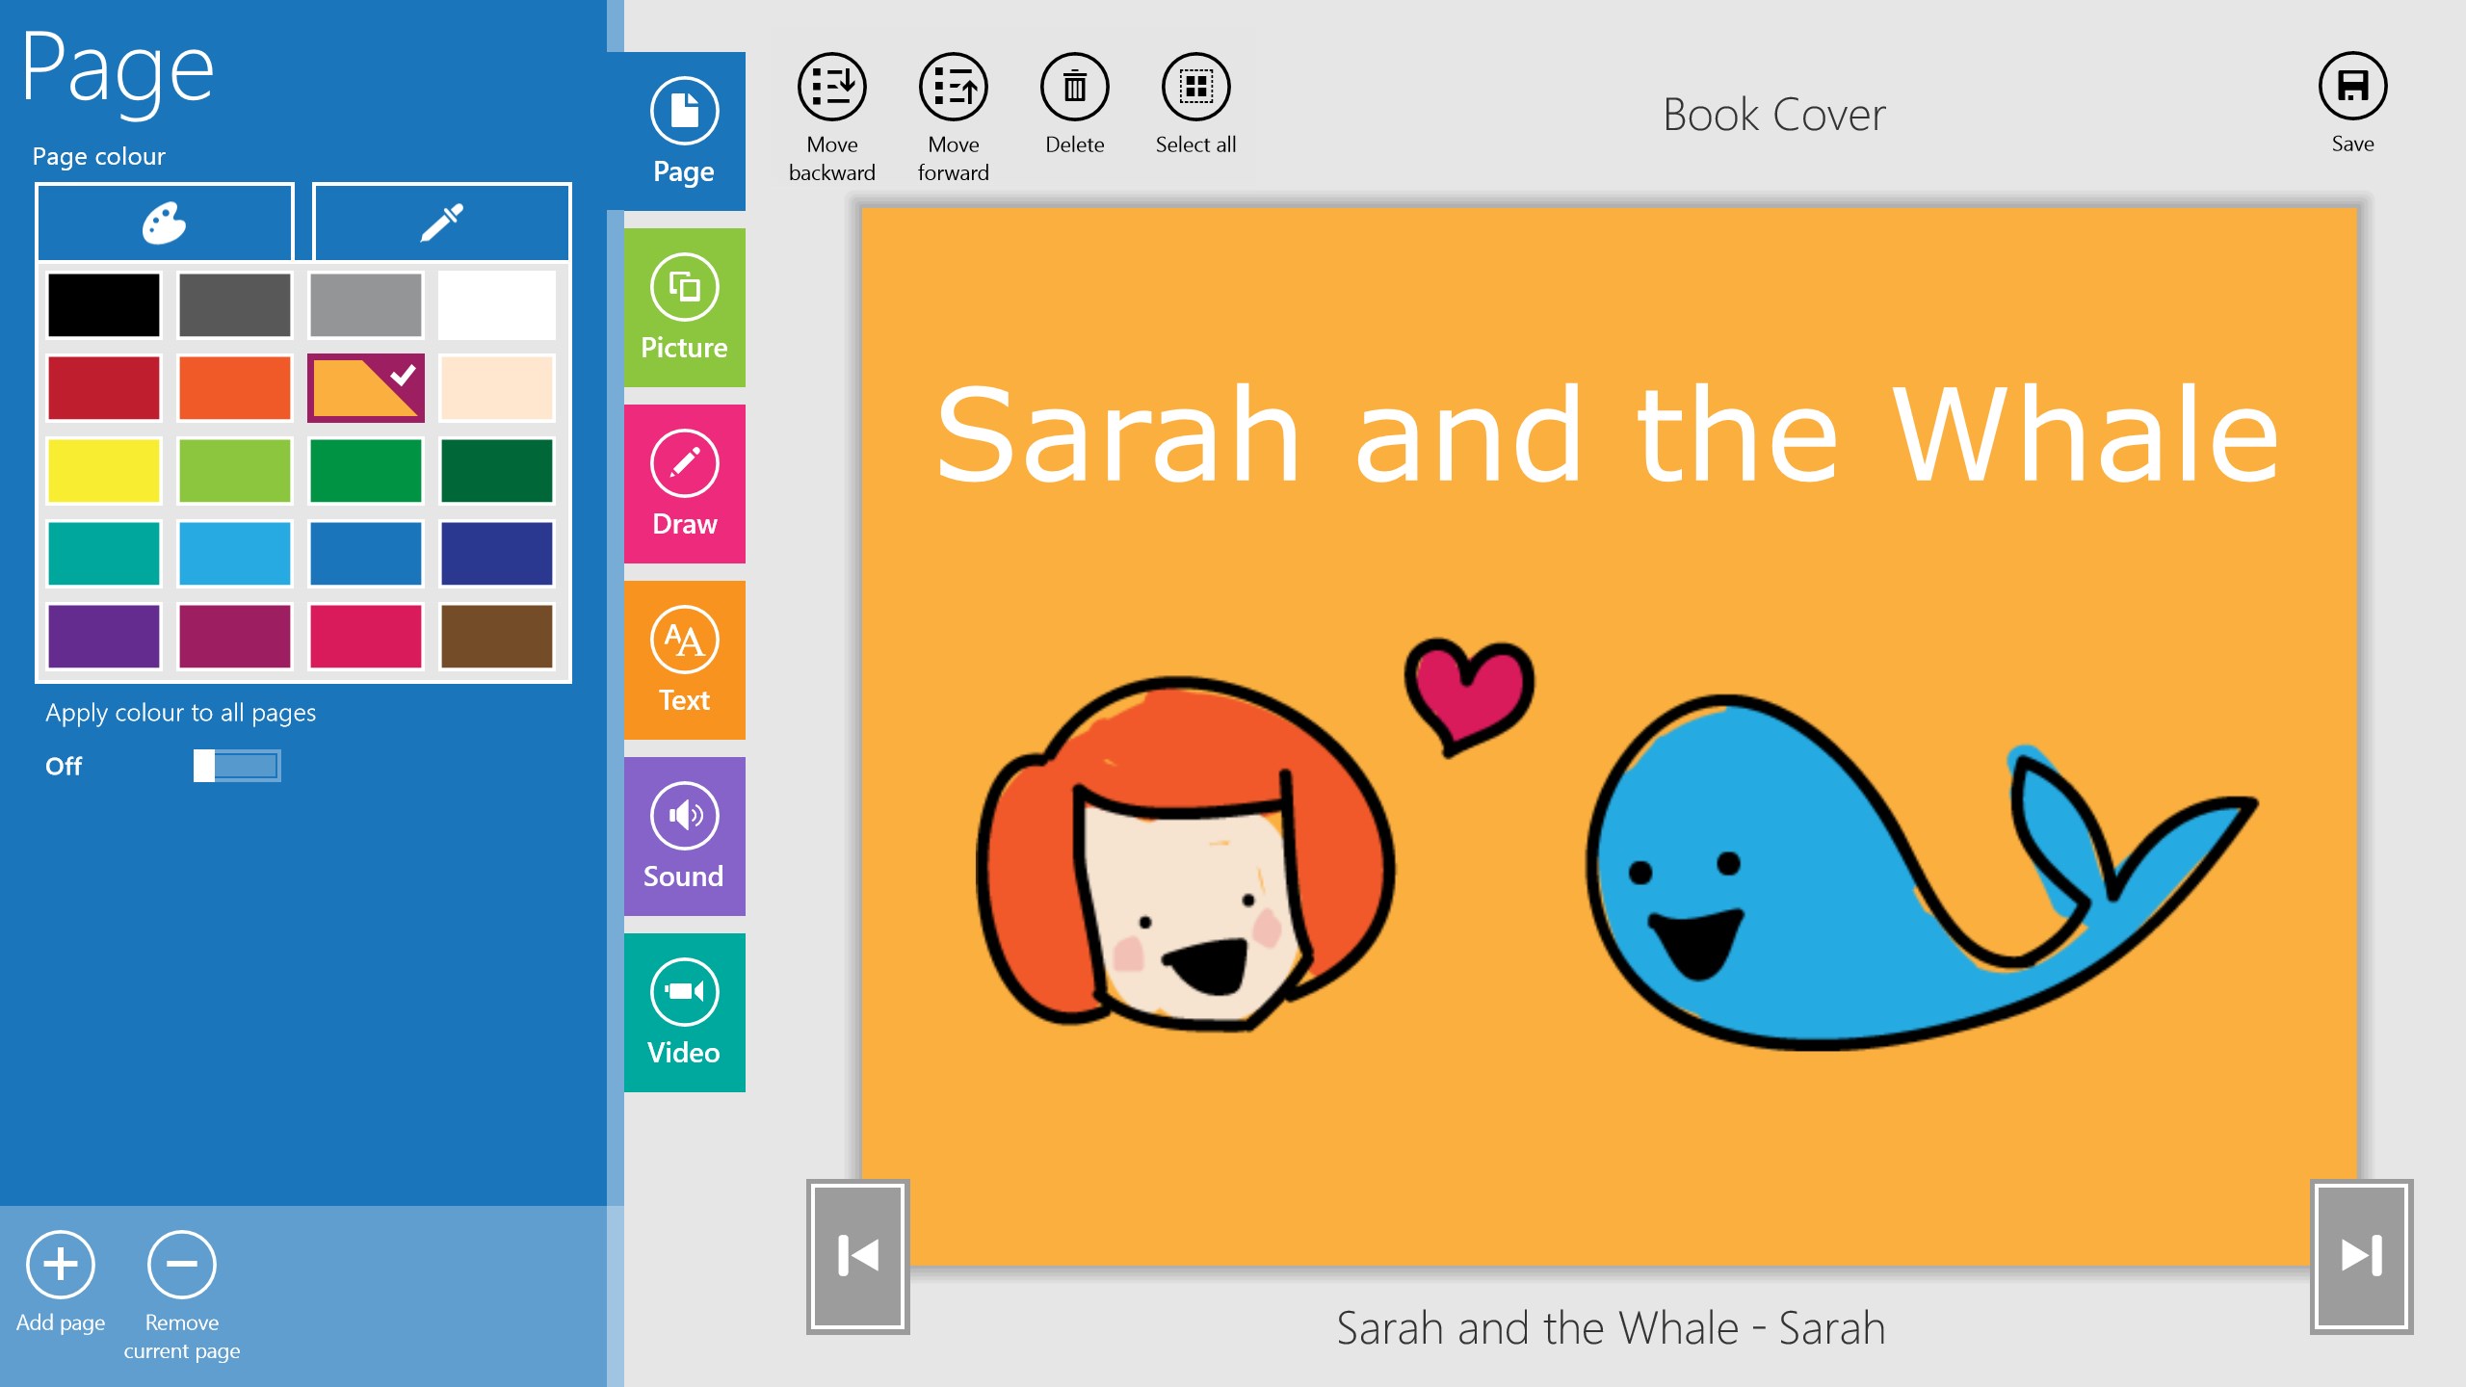
Task: Move the selected element backward
Action: (x=832, y=87)
